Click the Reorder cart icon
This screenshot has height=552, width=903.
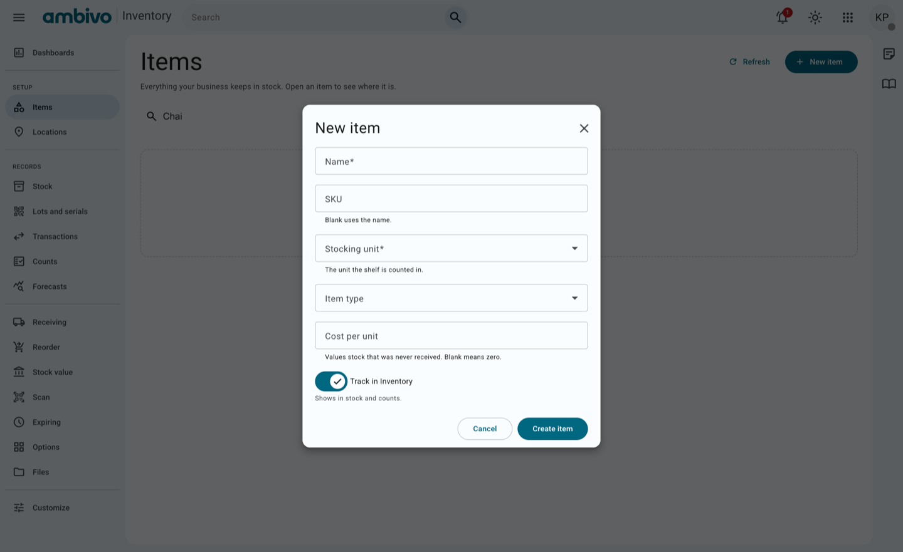(x=19, y=347)
